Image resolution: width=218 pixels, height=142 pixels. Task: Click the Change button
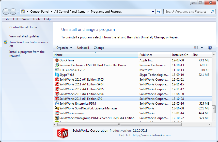pyautogui.click(x=99, y=48)
